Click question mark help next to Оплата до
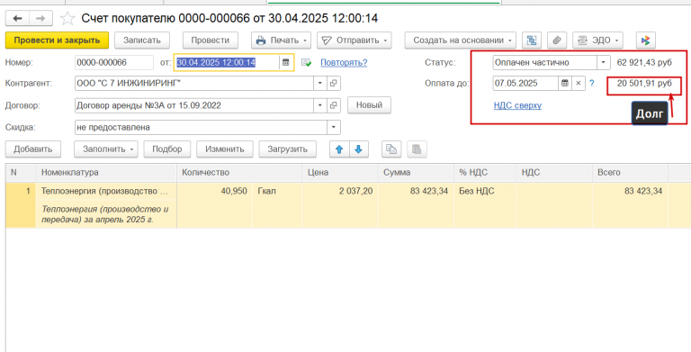Image resolution: width=691 pixels, height=352 pixels. tap(592, 84)
